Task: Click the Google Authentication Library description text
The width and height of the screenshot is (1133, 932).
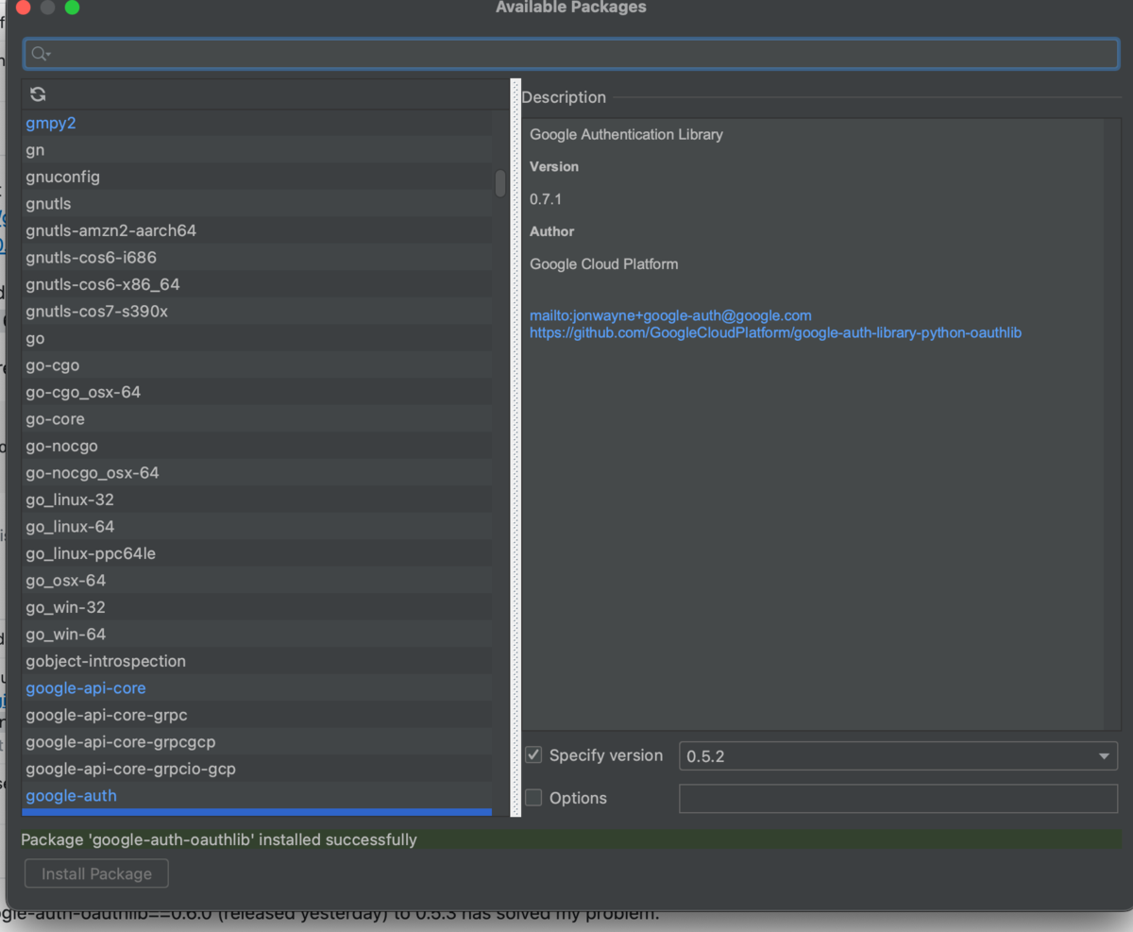Action: pyautogui.click(x=626, y=134)
